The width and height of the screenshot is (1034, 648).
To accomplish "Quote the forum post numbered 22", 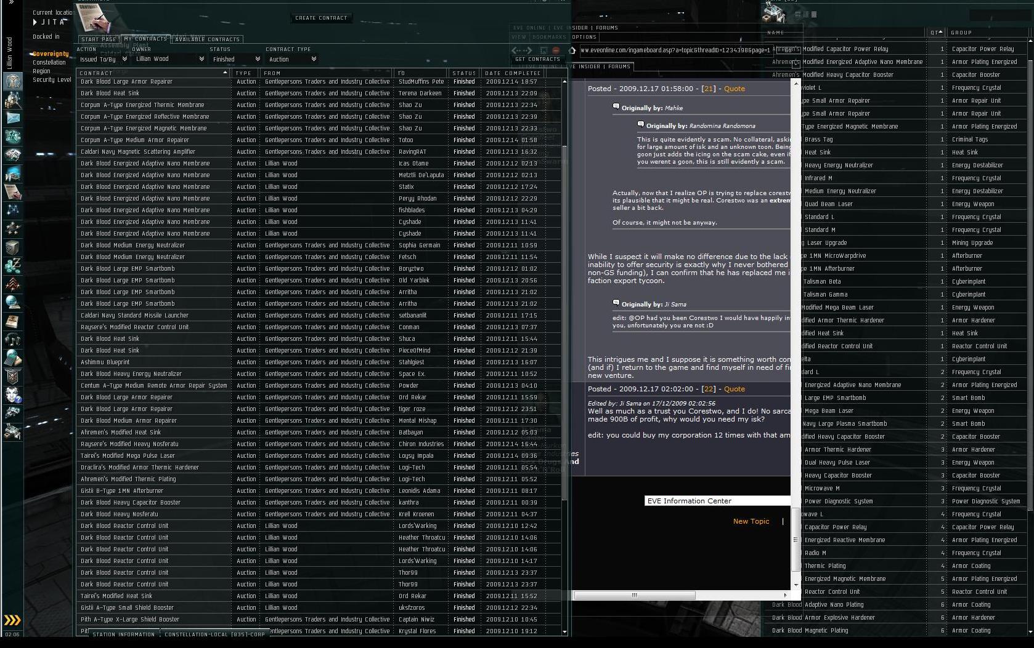I will (x=734, y=389).
